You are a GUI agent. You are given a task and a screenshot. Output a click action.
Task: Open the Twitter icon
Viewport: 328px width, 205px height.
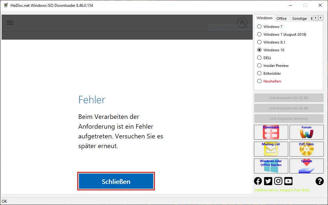[x=268, y=181]
